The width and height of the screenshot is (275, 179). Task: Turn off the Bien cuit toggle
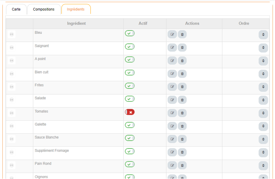click(130, 72)
